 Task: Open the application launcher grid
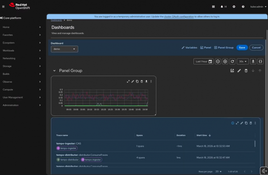click(x=214, y=7)
